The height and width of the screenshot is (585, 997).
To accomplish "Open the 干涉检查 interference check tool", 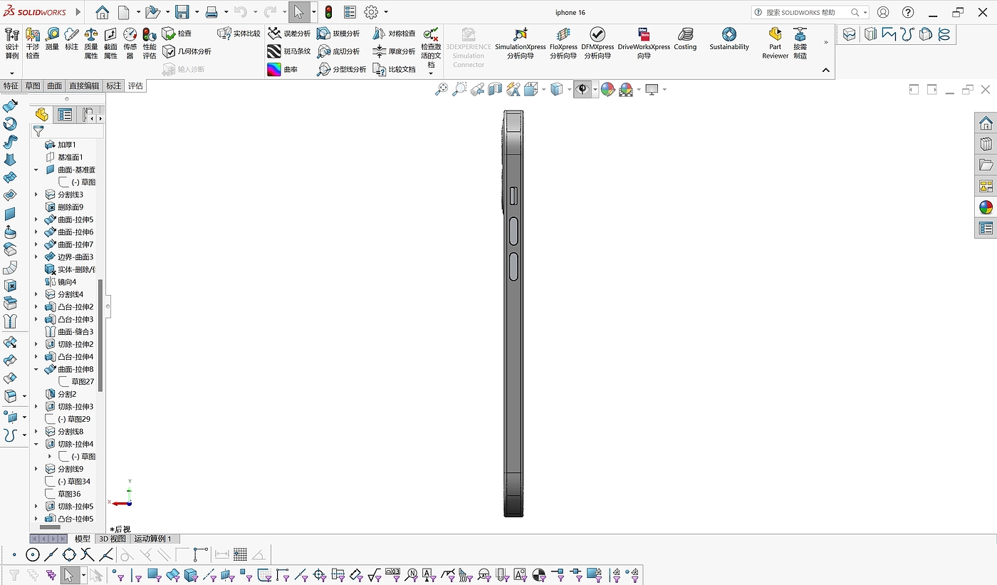I will [33, 43].
